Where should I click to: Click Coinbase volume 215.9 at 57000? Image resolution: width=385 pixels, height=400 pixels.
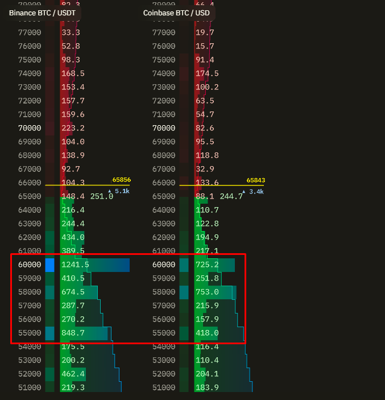click(x=207, y=306)
